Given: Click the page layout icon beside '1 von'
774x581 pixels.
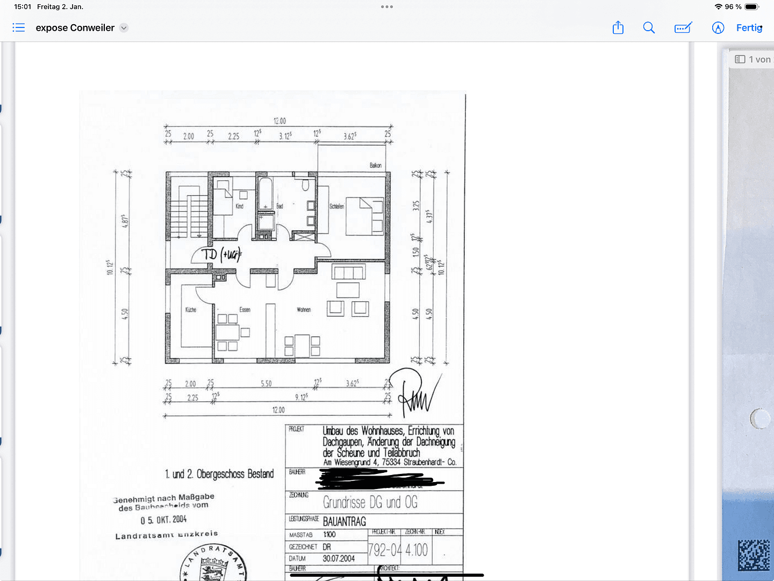Looking at the screenshot, I should (x=740, y=59).
